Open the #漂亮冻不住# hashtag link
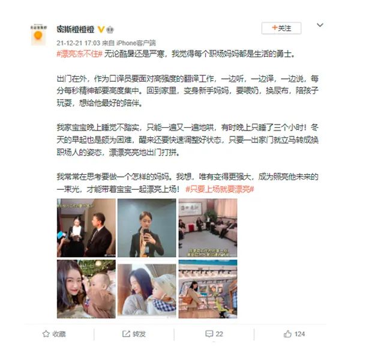This screenshot has width=378, height=364. coord(80,54)
